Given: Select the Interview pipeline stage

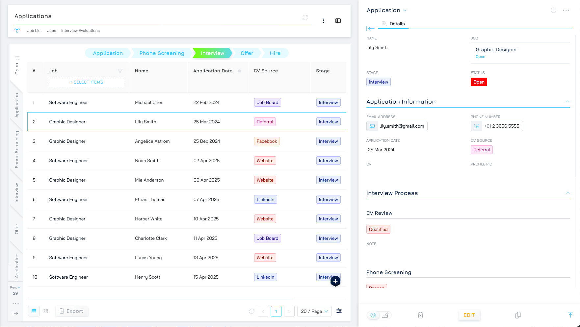Looking at the screenshot, I should tap(212, 53).
